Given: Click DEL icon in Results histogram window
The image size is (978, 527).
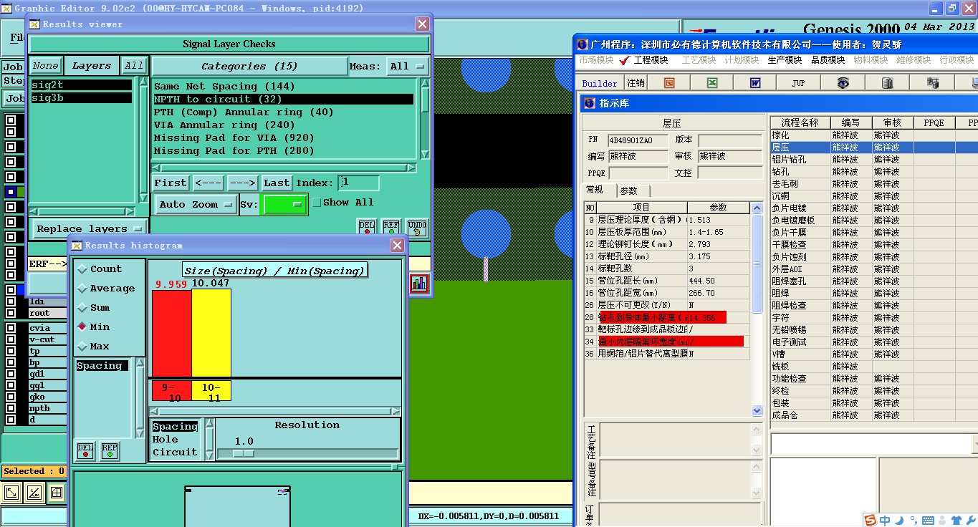Looking at the screenshot, I should click(85, 450).
